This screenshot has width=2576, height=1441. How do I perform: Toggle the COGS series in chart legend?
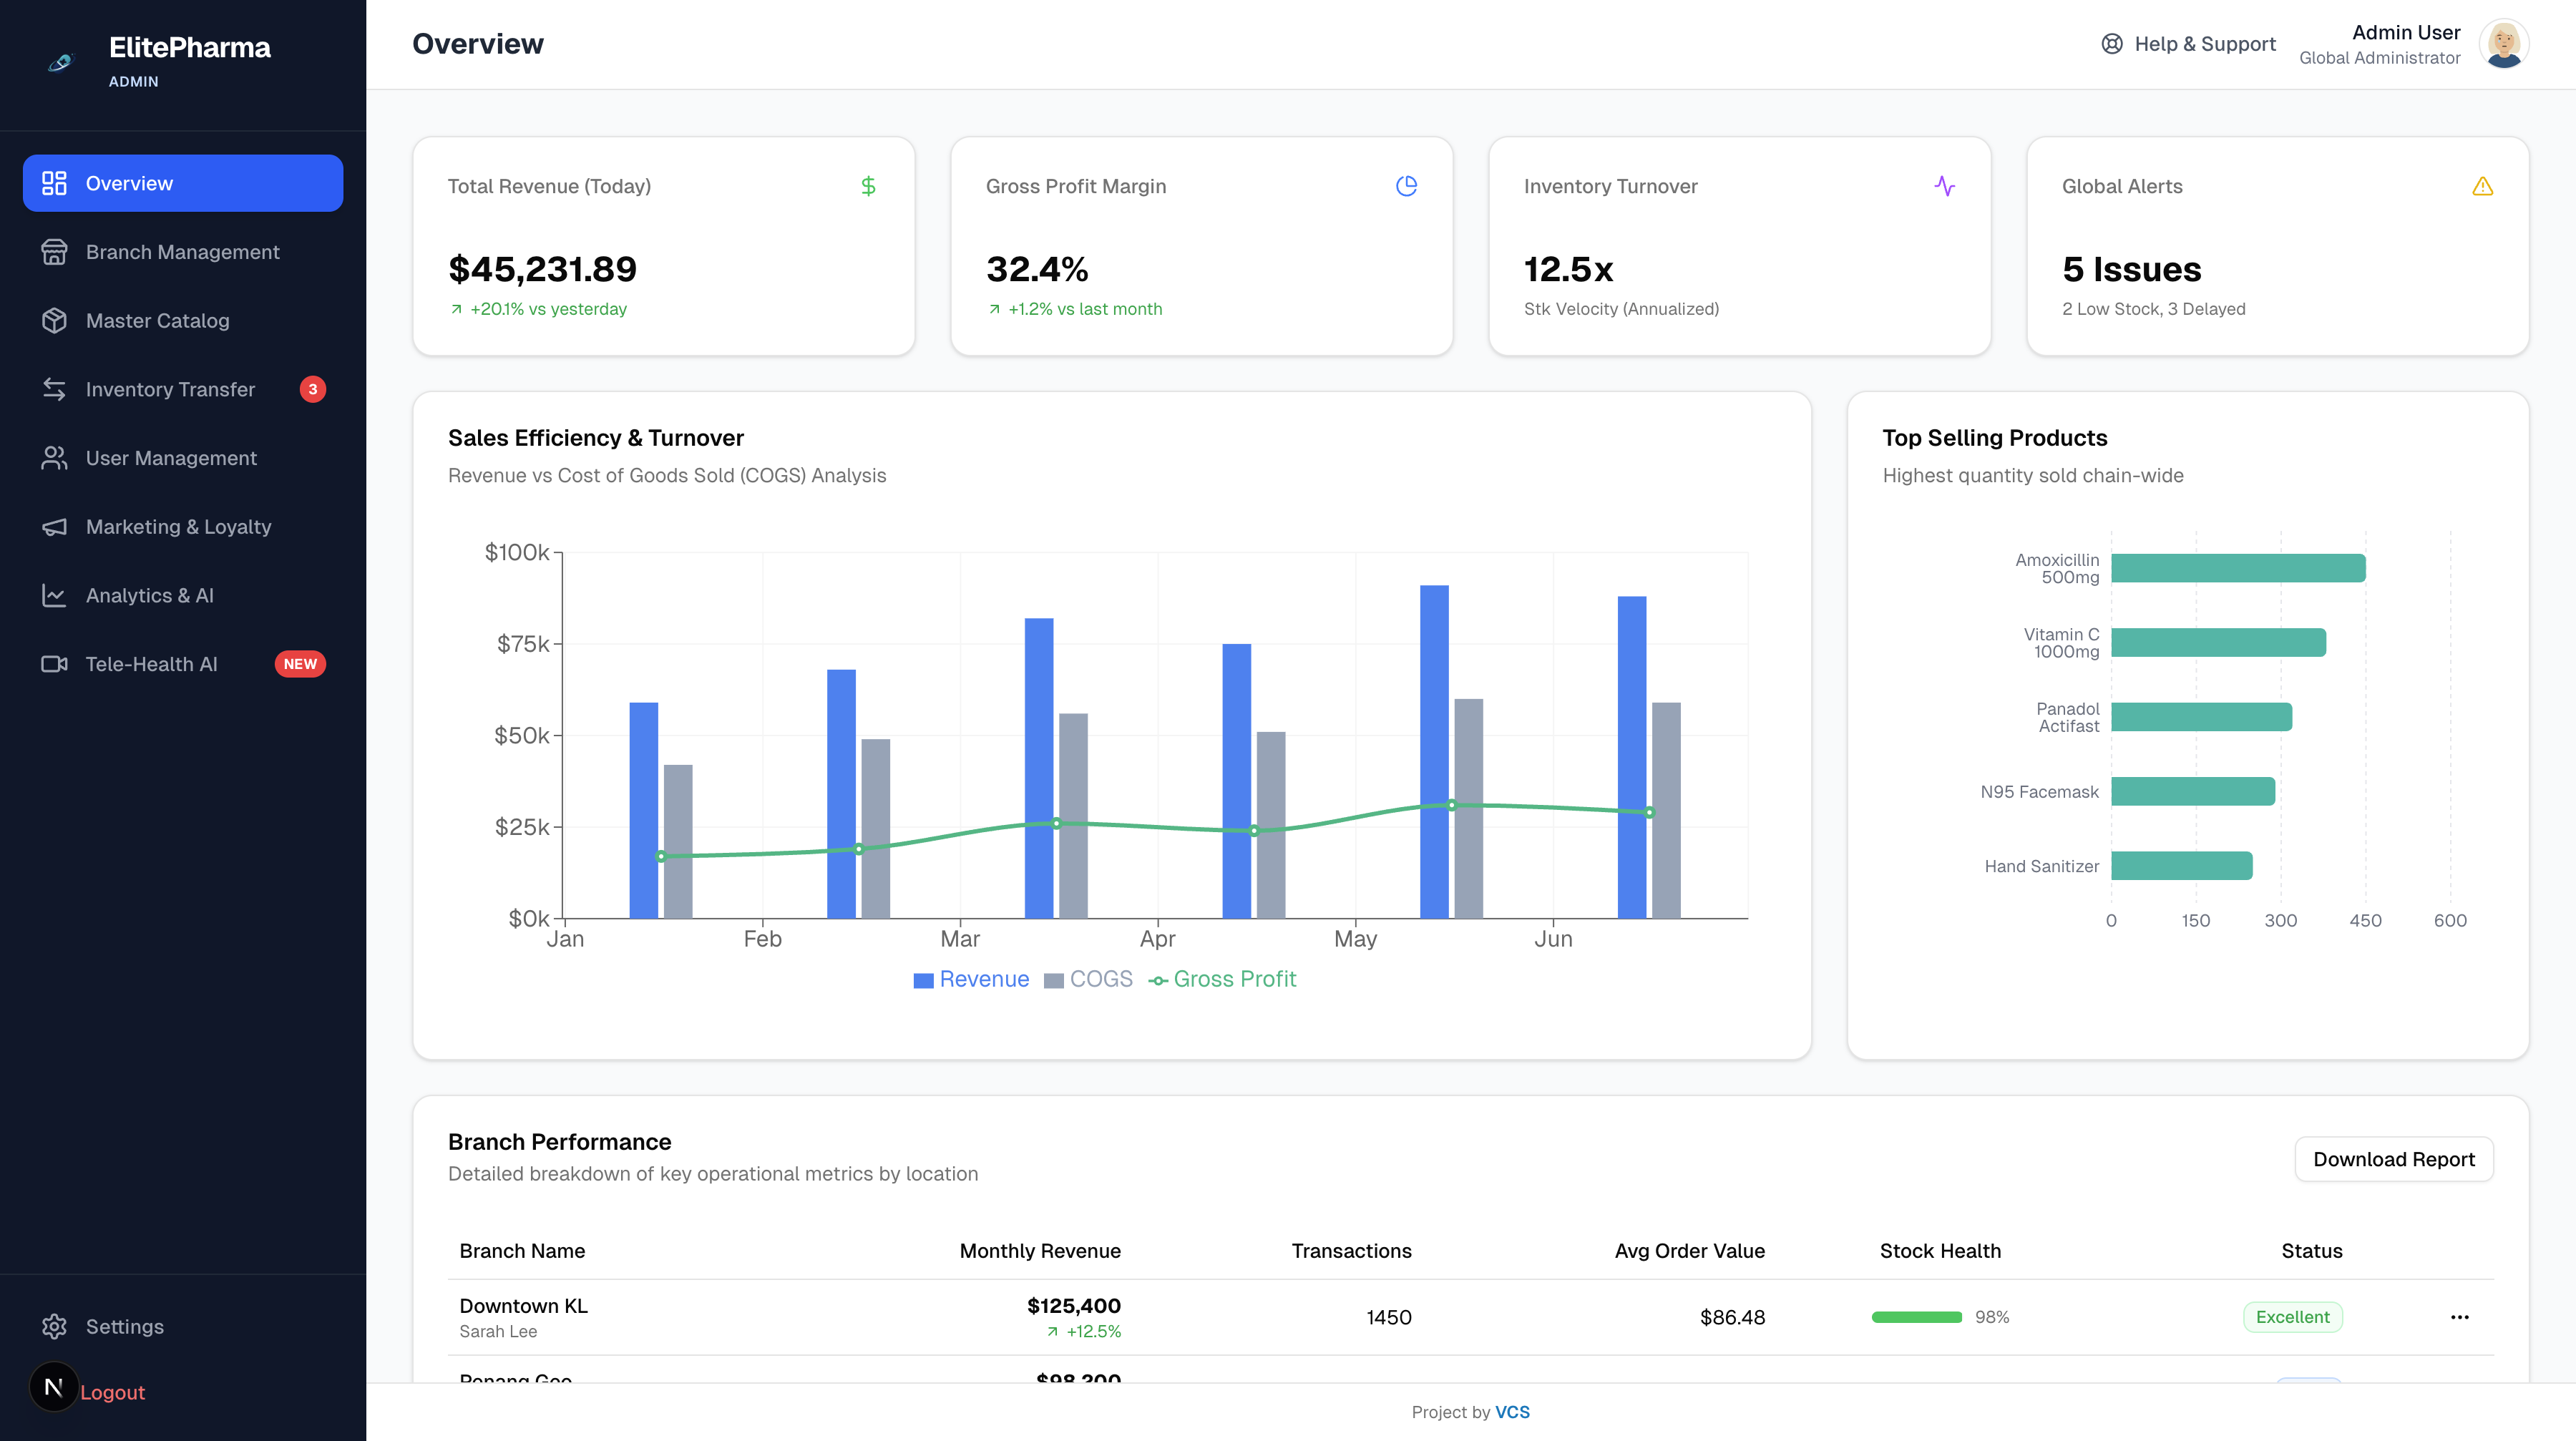(x=1090, y=979)
